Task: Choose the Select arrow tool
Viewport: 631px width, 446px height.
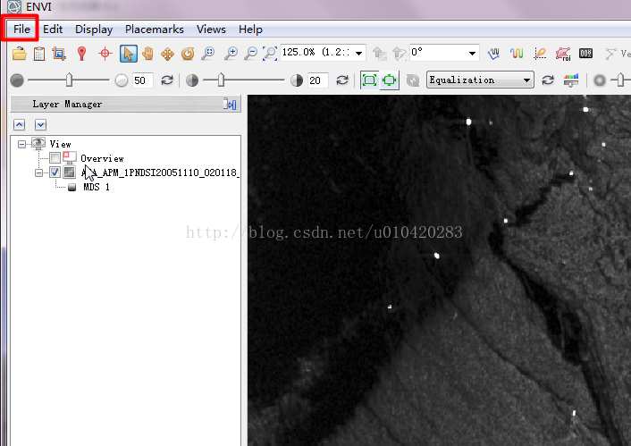Action: click(129, 53)
